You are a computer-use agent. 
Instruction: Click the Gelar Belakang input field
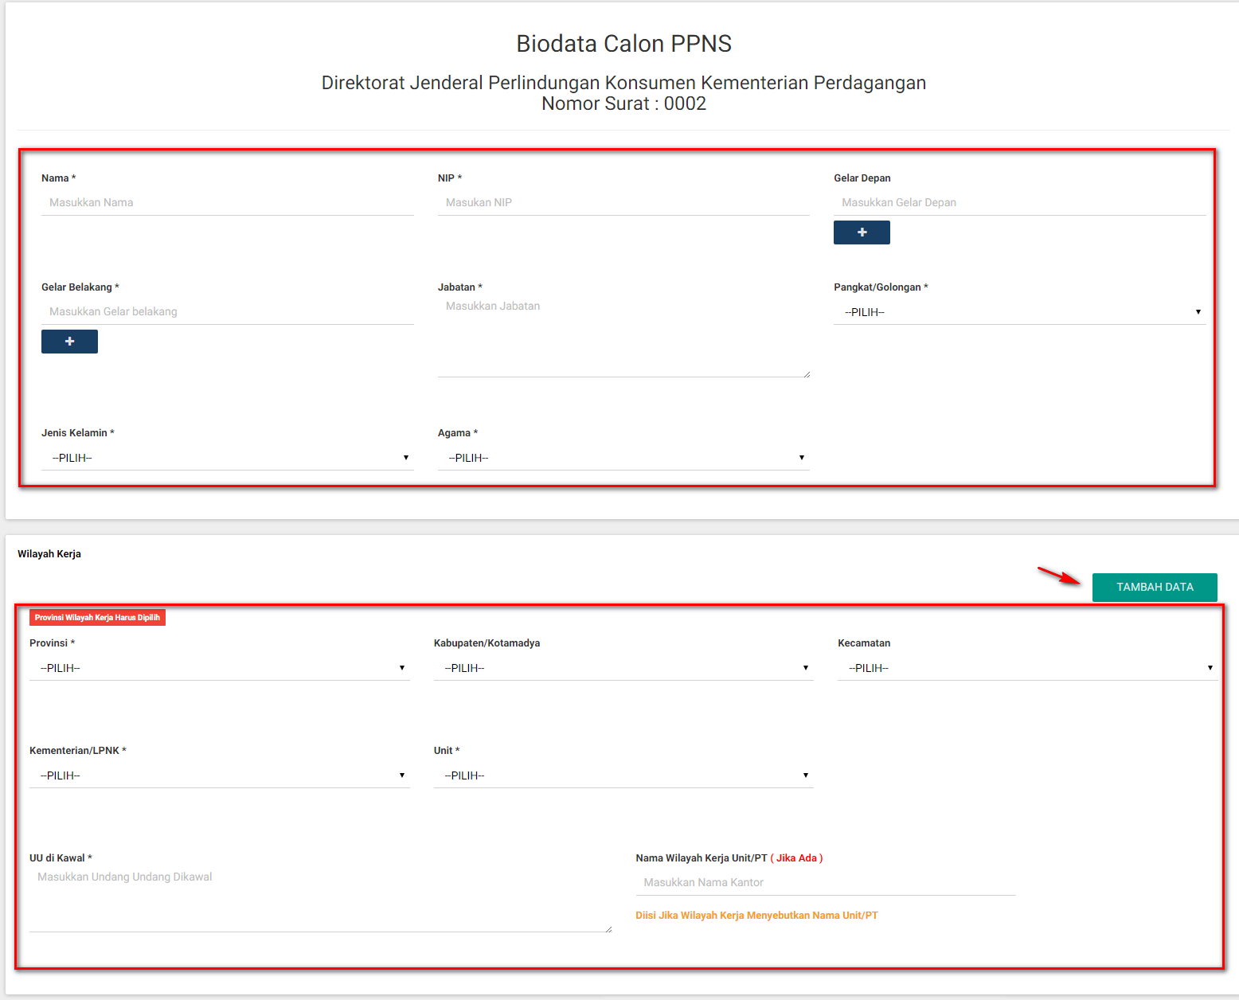pyautogui.click(x=227, y=312)
